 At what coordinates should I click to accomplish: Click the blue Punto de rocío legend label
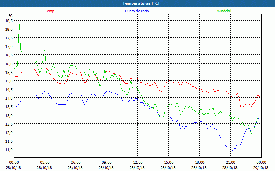click(137, 11)
